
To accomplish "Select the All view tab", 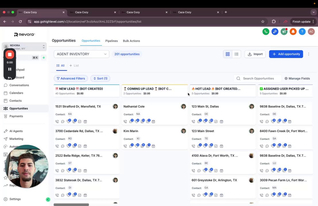I will (61, 66).
